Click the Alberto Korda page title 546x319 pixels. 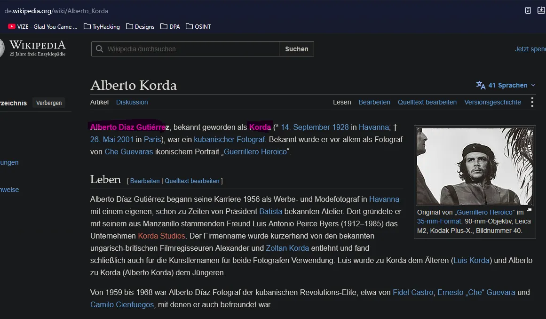[x=134, y=85]
